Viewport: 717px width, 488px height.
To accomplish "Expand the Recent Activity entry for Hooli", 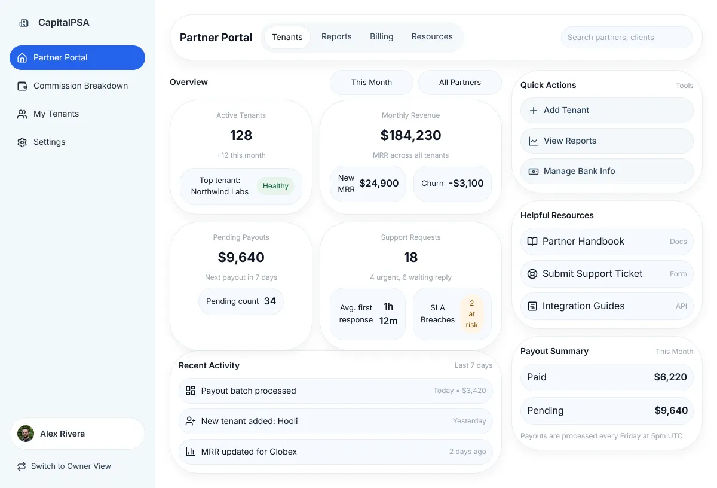I will [x=335, y=421].
